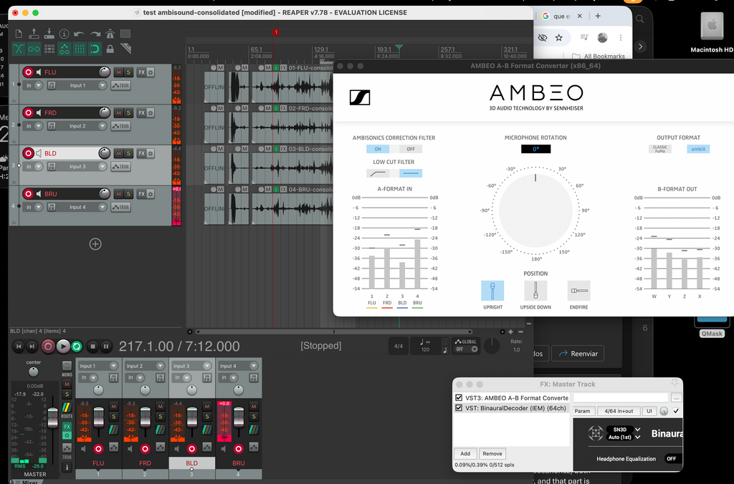Select UPRIGHT microphone position icon
Screen dimensions: 734x484
coord(492,291)
